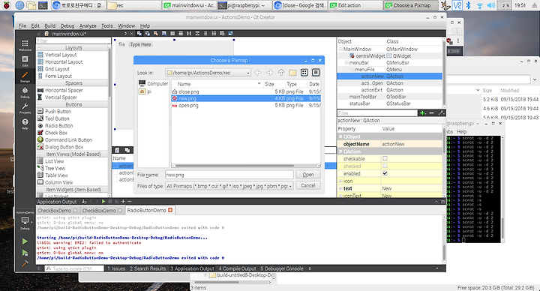Apply Lay Out Horizontally from designer toolbar
Screen dimensions: 540x291
tap(172, 34)
